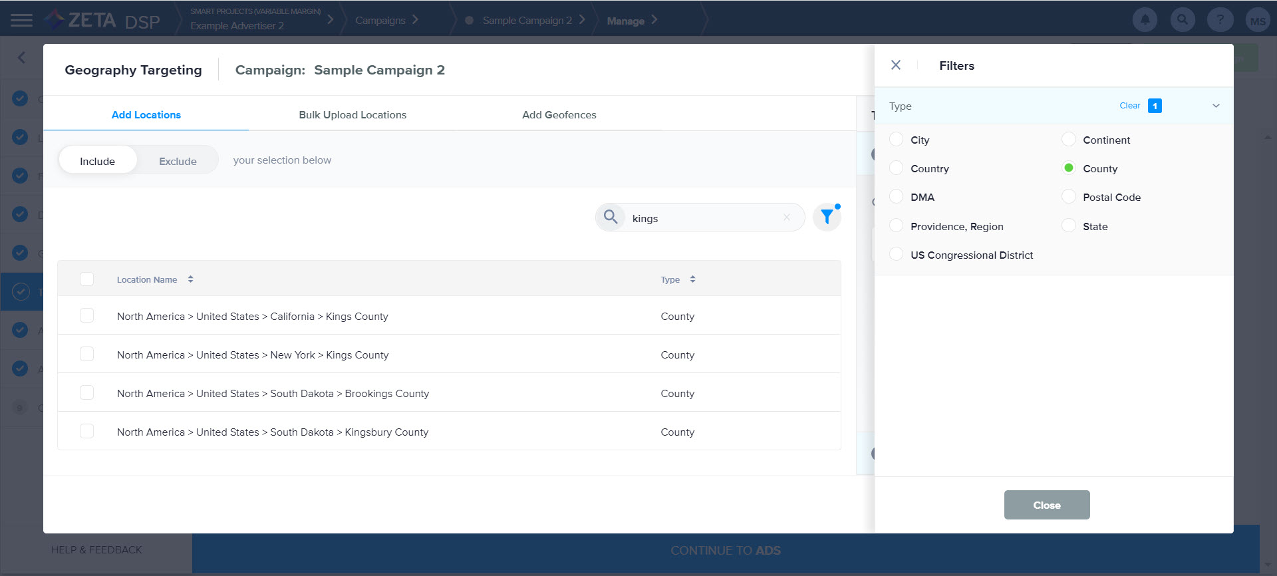
Task: Open the Add Geofences tab
Action: click(559, 114)
